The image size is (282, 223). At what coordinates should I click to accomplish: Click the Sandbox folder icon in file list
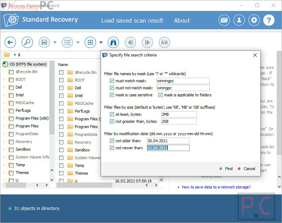[x=70, y=150]
